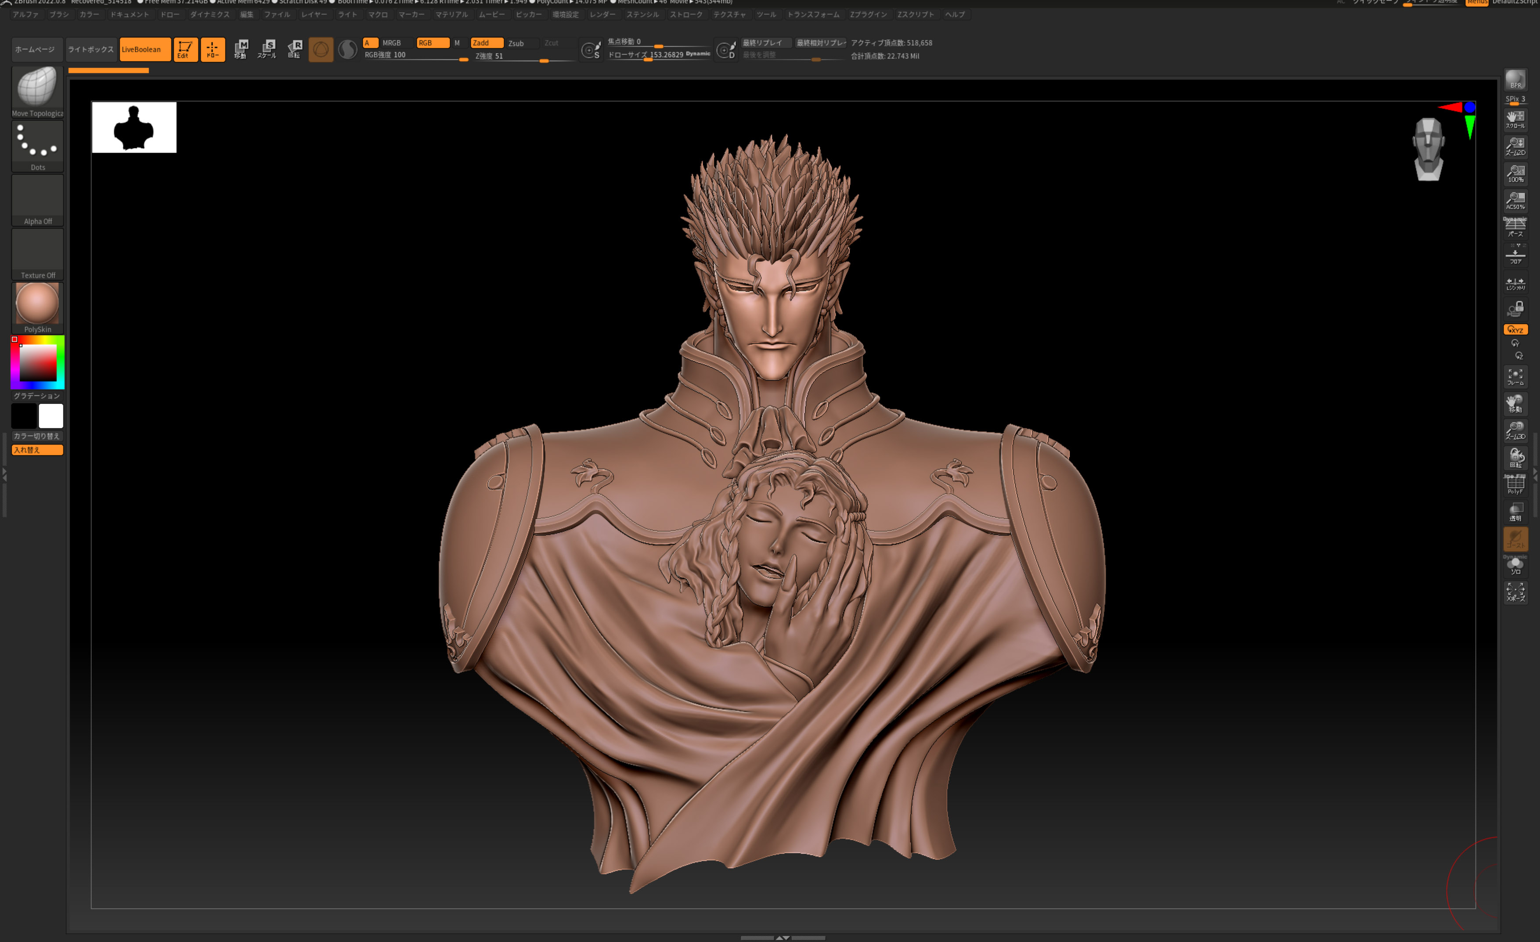1540x942 pixels.
Task: Click the ズーム3D zoom icon
Action: pos(1515,431)
